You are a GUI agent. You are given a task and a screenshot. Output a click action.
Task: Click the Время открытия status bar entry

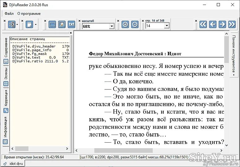pyautogui.click(x=34, y=157)
